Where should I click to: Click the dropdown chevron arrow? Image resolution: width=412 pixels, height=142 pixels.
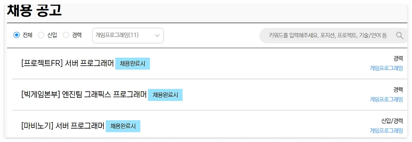coord(157,36)
